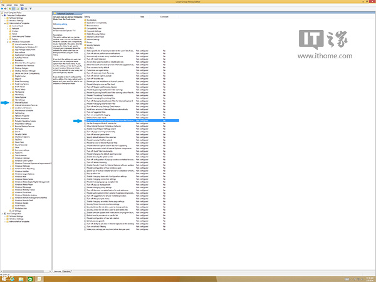Collapse the Computer Configuration node
The width and height of the screenshot is (376, 282).
pyautogui.click(x=2, y=15)
